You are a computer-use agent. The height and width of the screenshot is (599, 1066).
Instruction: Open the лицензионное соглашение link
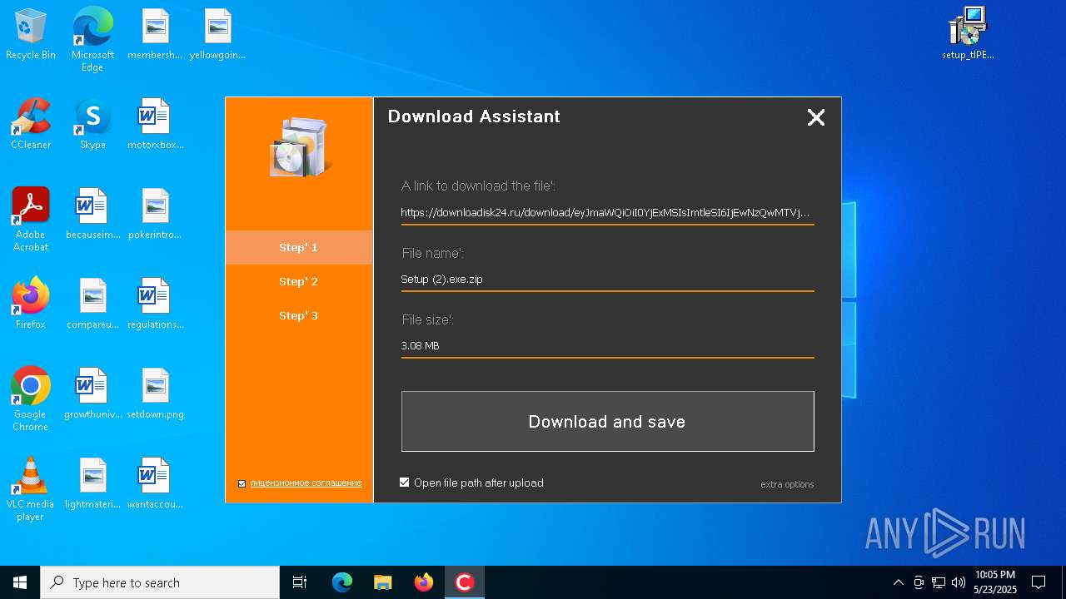306,483
